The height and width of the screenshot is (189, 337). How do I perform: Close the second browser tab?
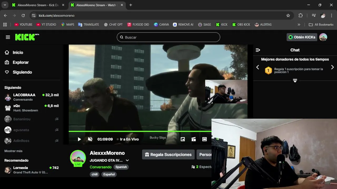(122, 5)
